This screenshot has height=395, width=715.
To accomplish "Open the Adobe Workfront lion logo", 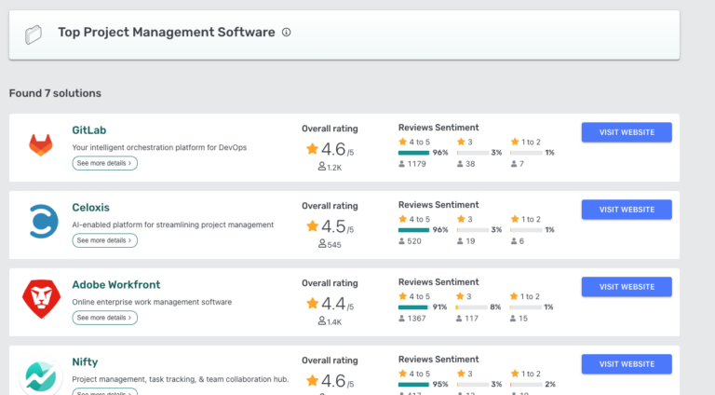I will tap(42, 299).
